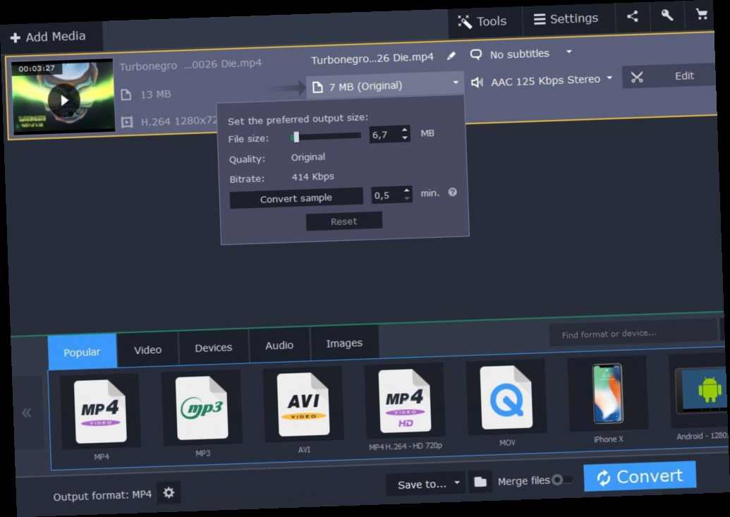Click the Convert sample button
Image resolution: width=730 pixels, height=517 pixels.
(296, 198)
